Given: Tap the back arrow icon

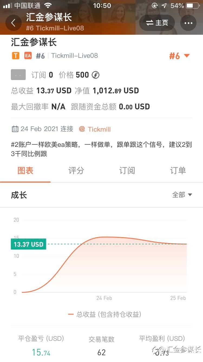Looking at the screenshot, I should (x=13, y=23).
